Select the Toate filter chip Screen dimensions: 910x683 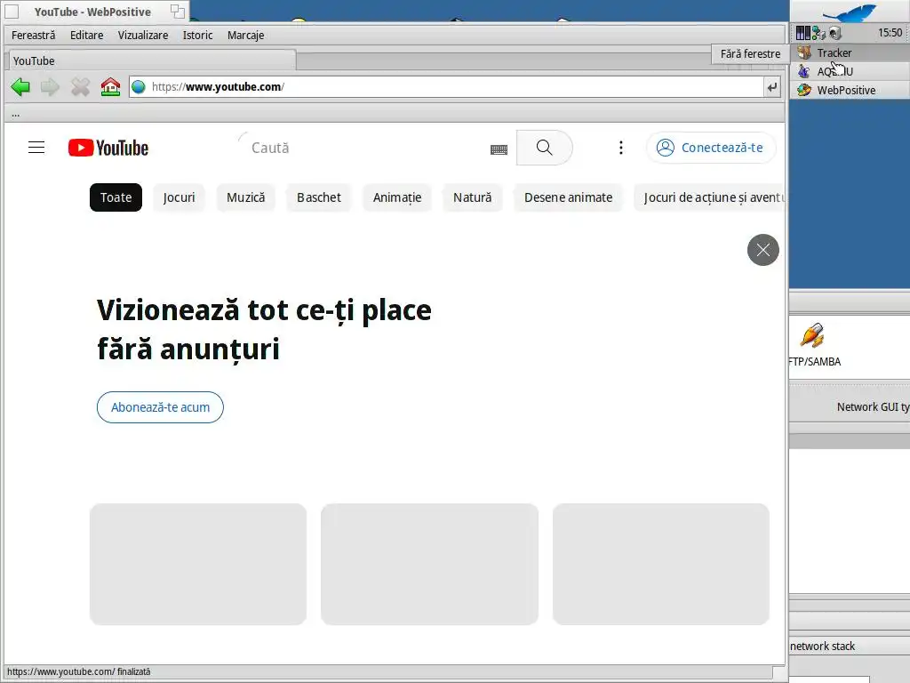tap(116, 197)
